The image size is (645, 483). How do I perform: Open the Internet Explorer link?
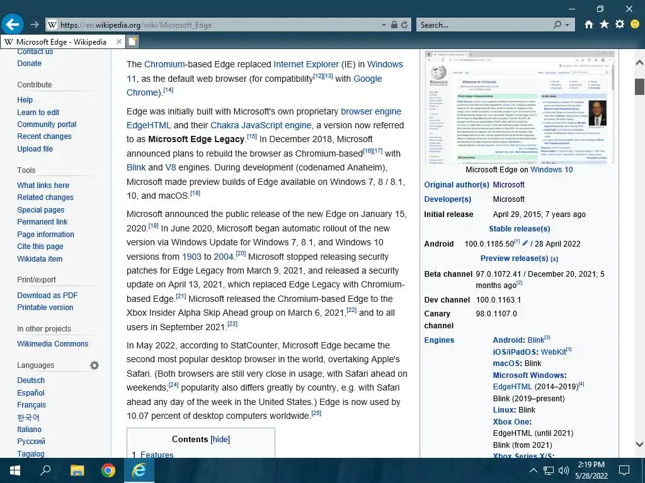pos(306,64)
